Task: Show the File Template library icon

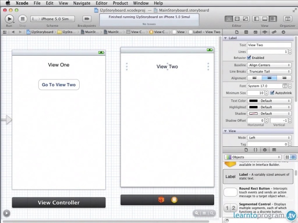Action: (x=246, y=150)
